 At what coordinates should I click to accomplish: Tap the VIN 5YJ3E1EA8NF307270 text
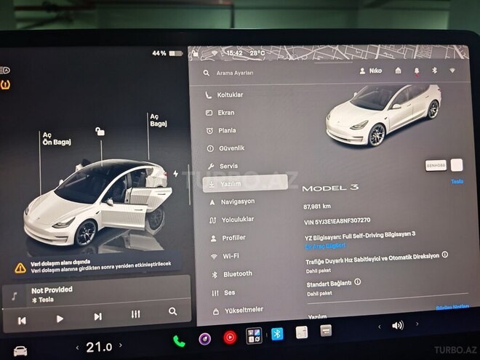(x=337, y=221)
